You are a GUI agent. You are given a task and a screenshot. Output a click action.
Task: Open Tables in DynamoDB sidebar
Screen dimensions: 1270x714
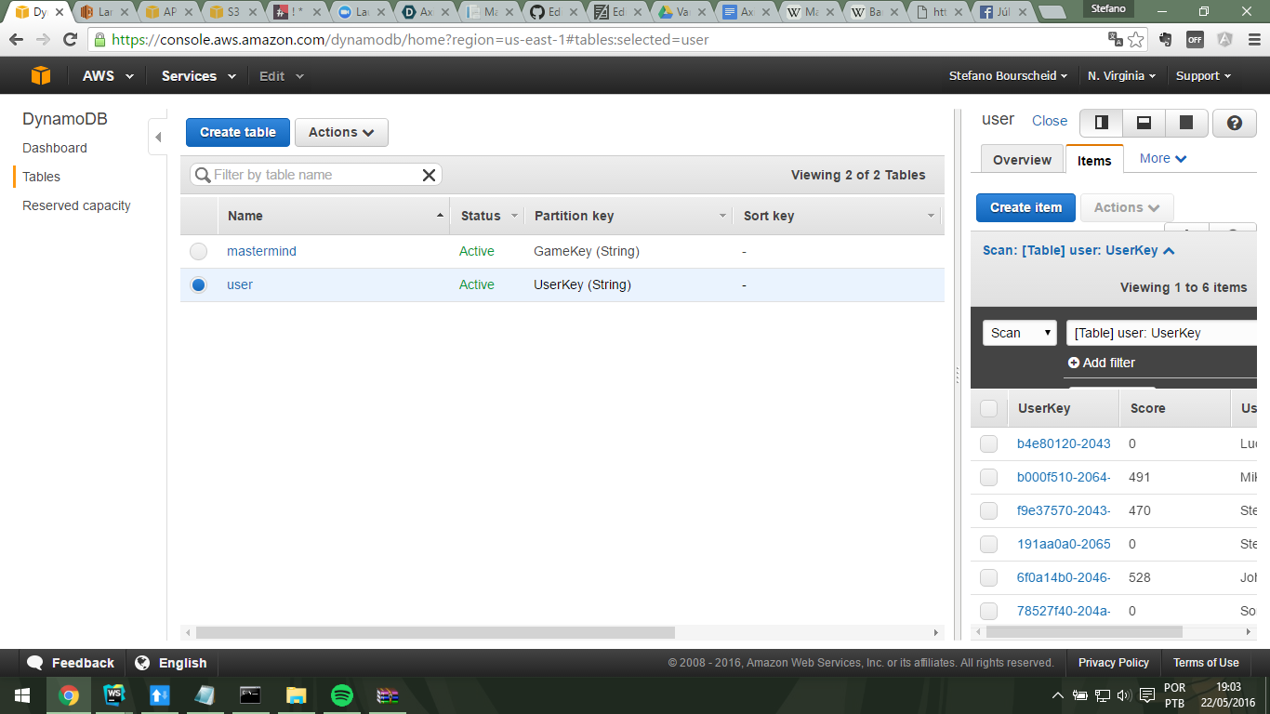pos(41,177)
